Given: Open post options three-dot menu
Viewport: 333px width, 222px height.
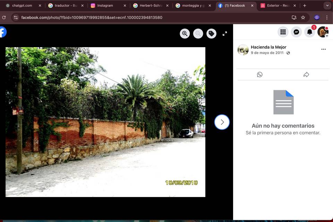Looking at the screenshot, I should [323, 49].
